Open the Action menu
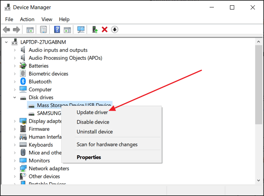The height and width of the screenshot is (196, 264). (27, 19)
